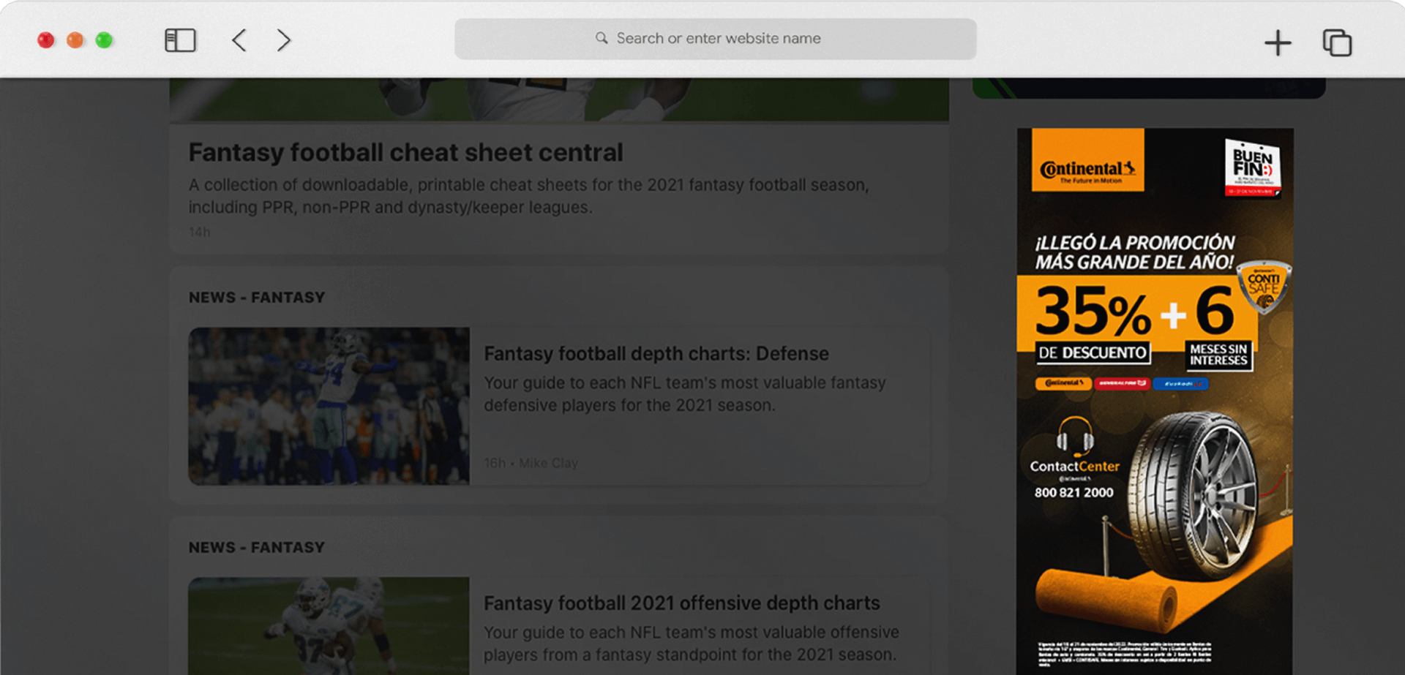Viewport: 1405px width, 675px height.
Task: Click the Conti Safe shield badge
Action: (x=1264, y=287)
